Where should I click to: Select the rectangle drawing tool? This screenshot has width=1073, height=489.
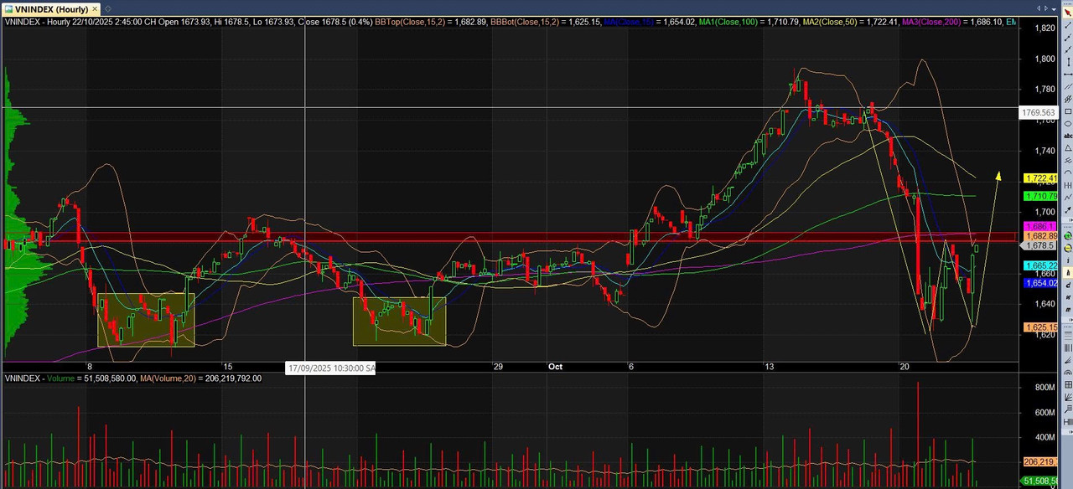pos(1067,111)
